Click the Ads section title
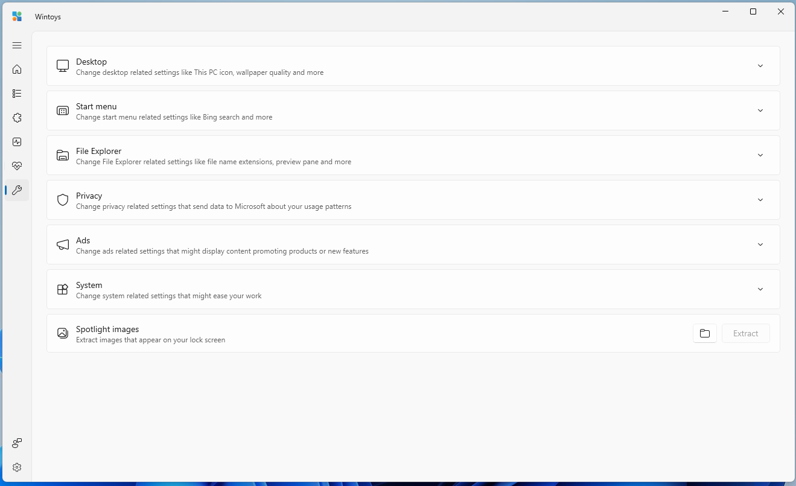The height and width of the screenshot is (486, 796). pos(83,240)
